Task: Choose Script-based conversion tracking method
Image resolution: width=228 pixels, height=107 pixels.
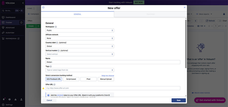Action: coord(71,79)
